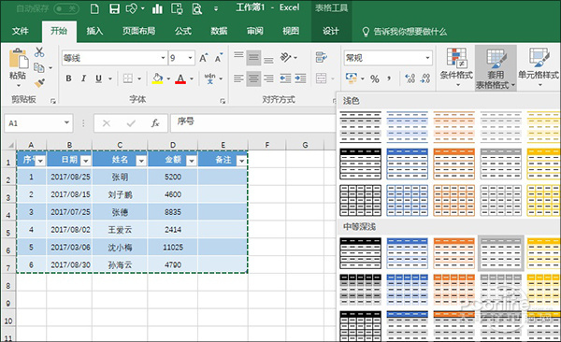Apply the yellow fill color
Viewport: 561px width, 342px height.
[x=157, y=78]
